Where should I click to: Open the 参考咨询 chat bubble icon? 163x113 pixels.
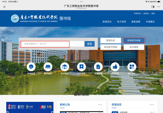31,67
